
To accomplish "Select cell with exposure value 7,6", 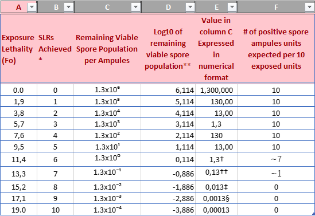I will (18, 136).
